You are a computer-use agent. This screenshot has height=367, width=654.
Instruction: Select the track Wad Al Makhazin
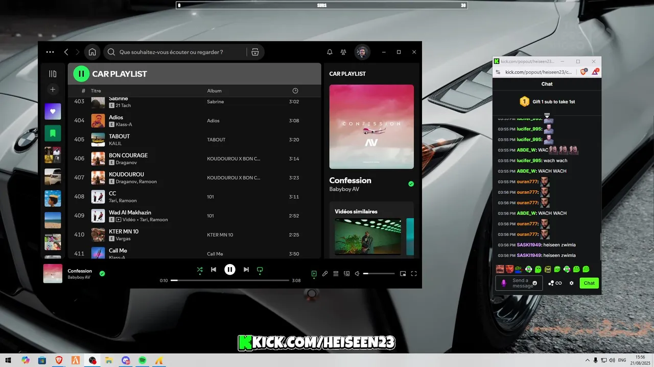194,216
